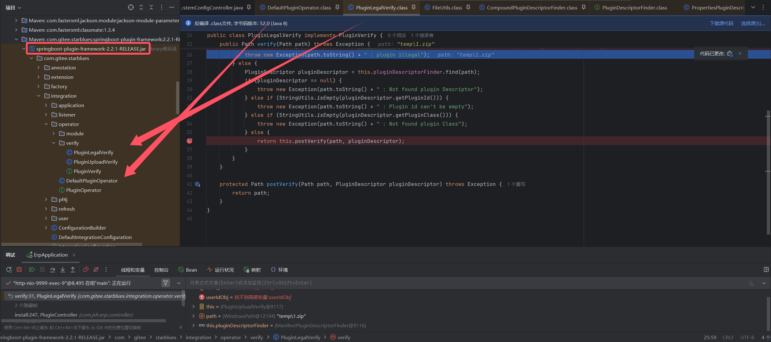Toggle the Mute Breakpoints button
Screen dimensions: 771x342
click(96, 269)
